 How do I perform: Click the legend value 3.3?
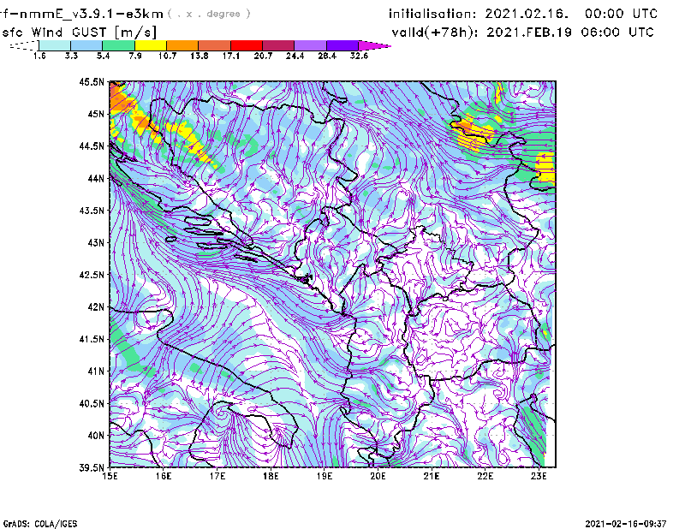tap(71, 56)
